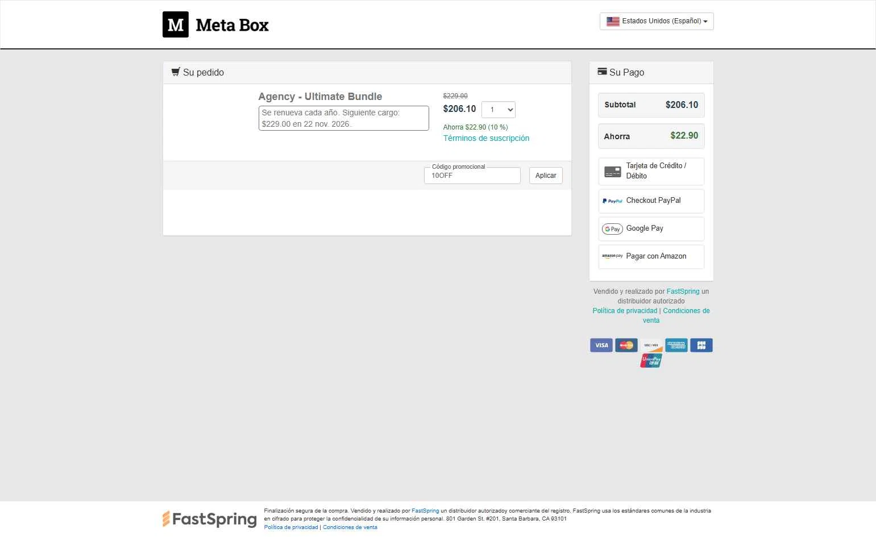Click the $206.10 price beside quantity
This screenshot has width=876, height=537.
click(x=460, y=109)
